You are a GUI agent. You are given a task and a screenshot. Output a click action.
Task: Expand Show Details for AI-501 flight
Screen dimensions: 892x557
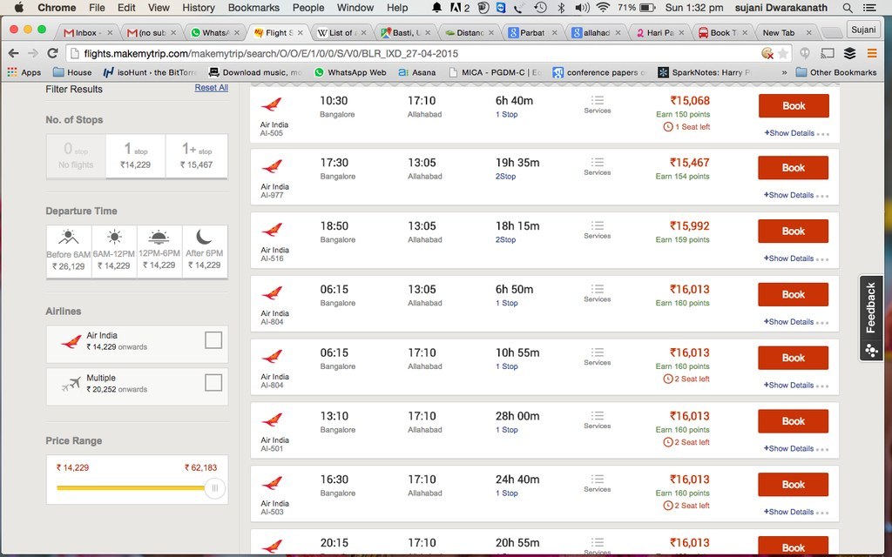[788, 448]
